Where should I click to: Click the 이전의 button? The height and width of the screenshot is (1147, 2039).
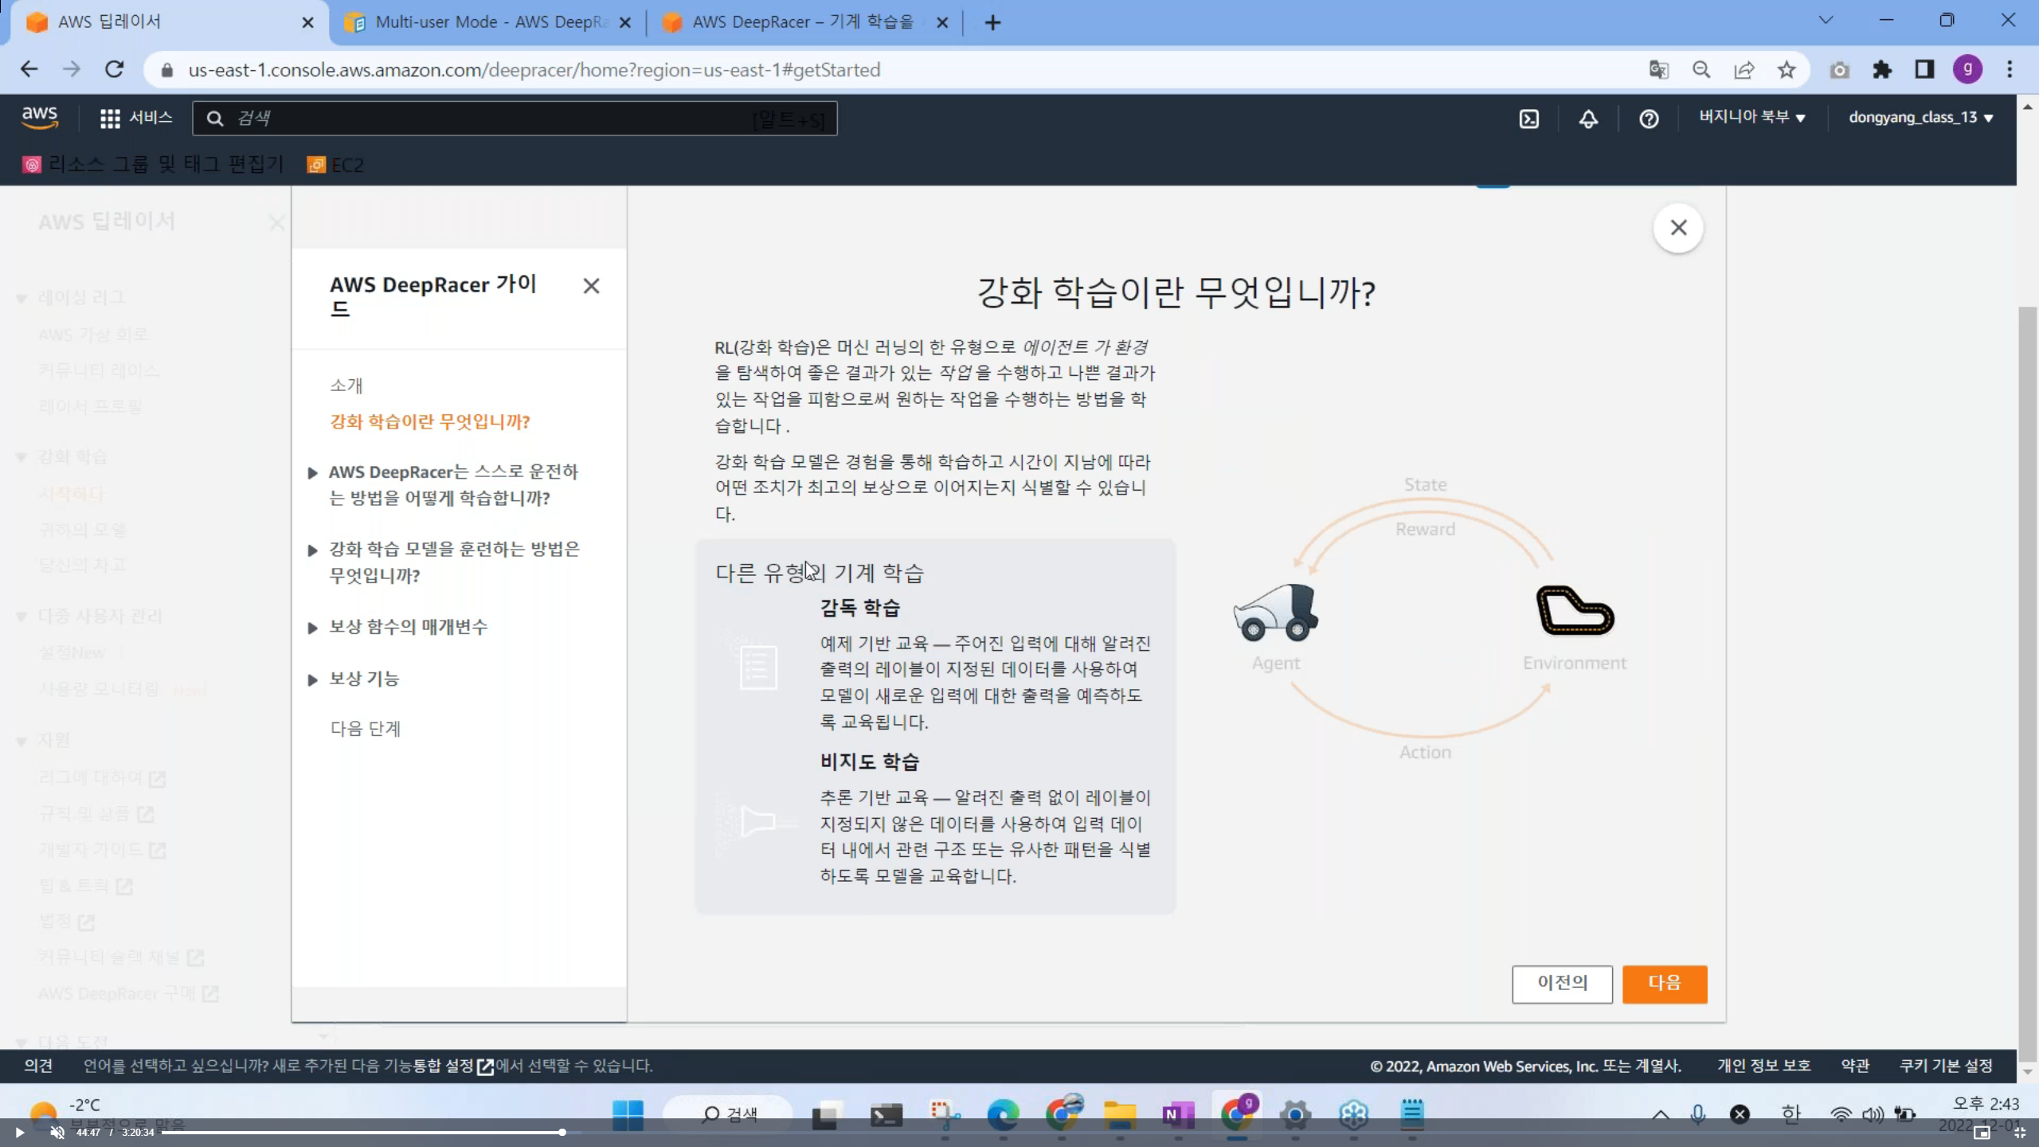(1562, 983)
